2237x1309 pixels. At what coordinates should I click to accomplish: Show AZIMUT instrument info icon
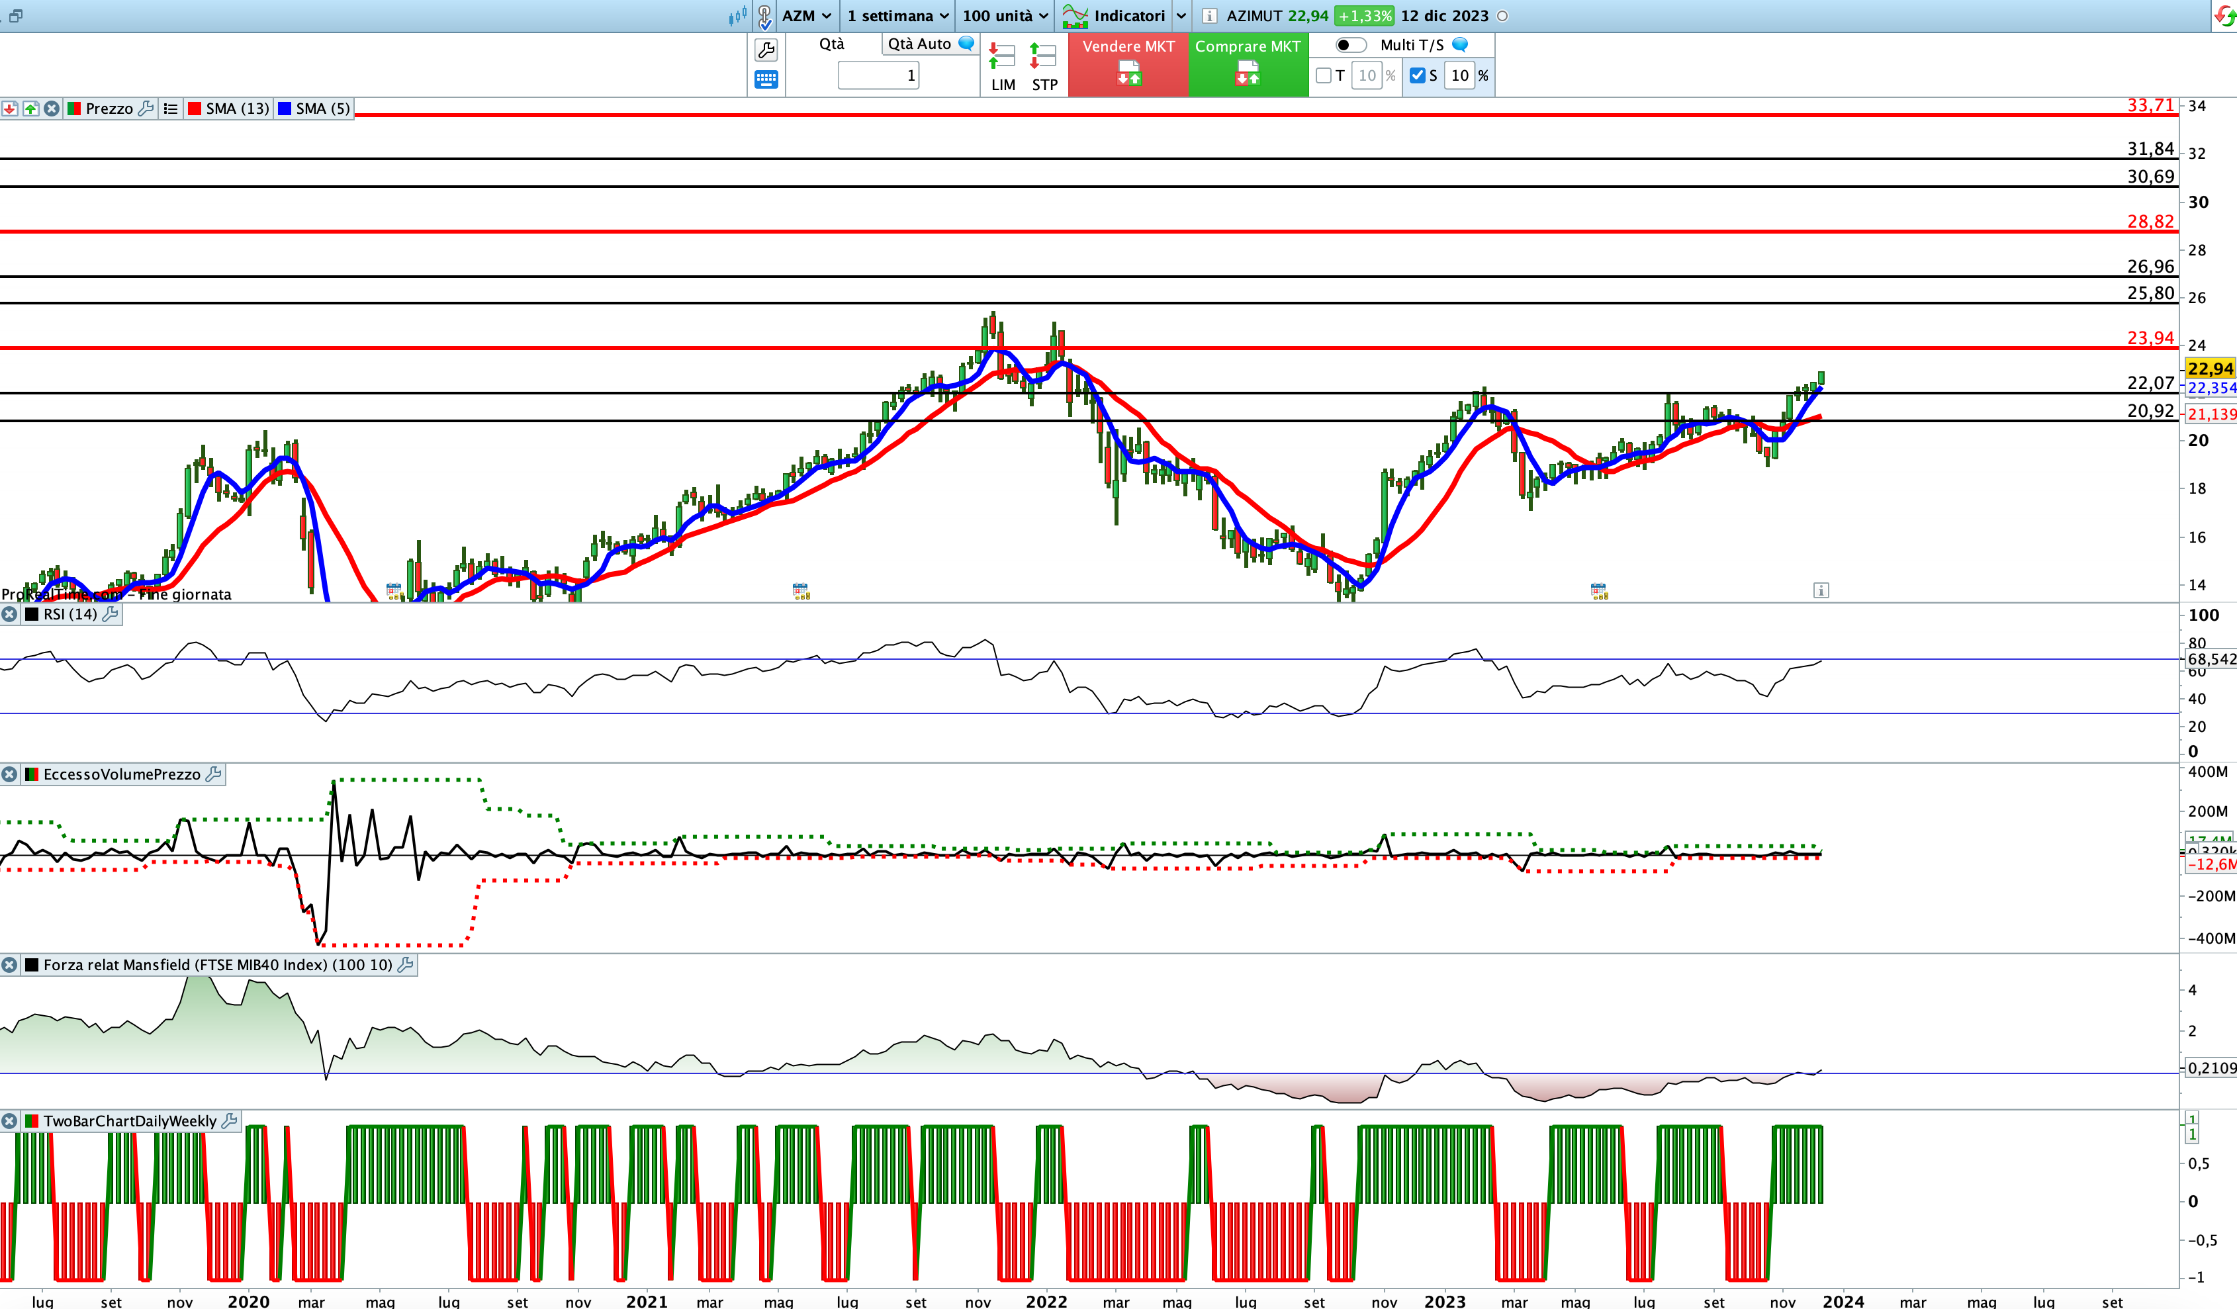[x=1209, y=16]
